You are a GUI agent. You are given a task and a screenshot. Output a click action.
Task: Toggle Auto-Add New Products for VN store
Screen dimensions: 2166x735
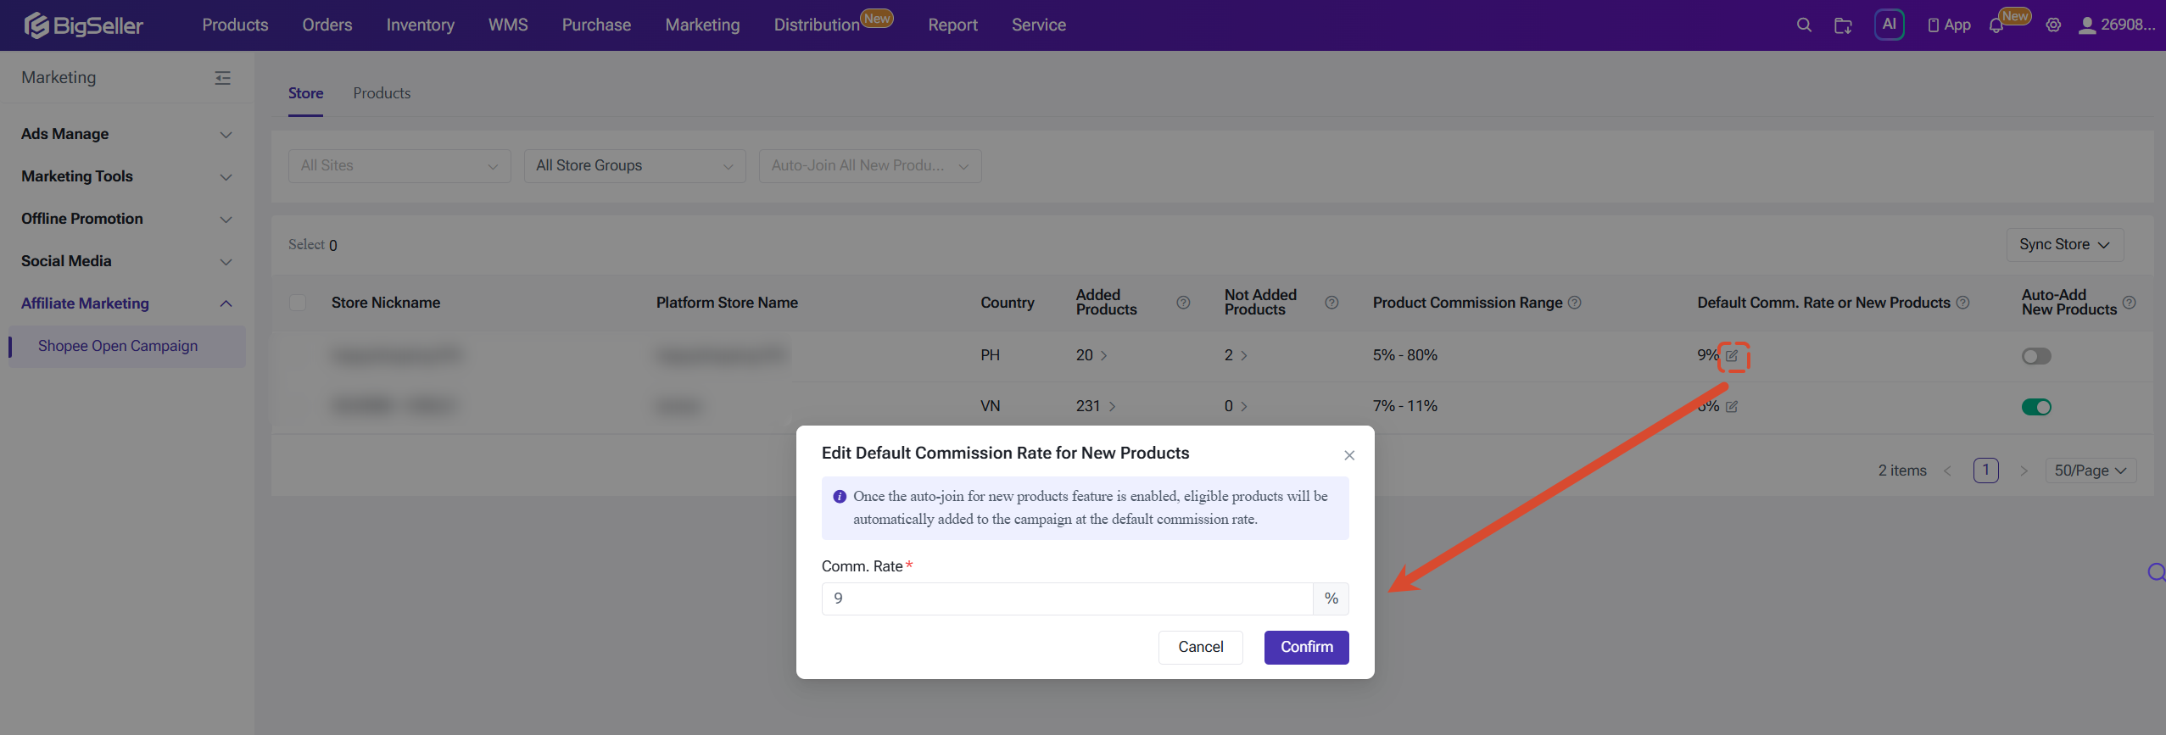pos(2036,407)
